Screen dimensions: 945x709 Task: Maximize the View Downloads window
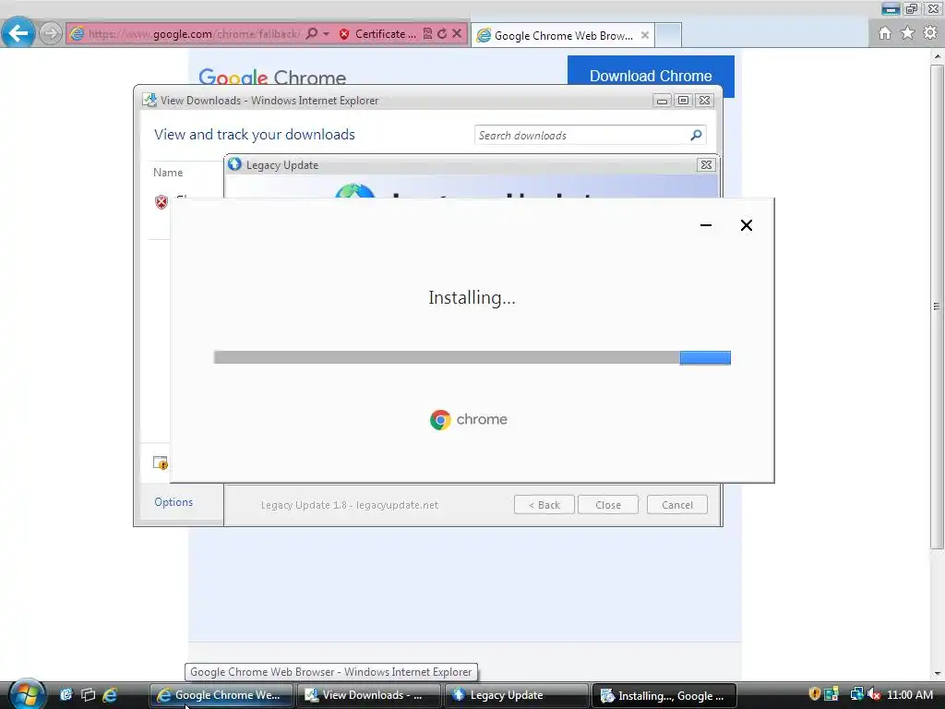pyautogui.click(x=683, y=101)
